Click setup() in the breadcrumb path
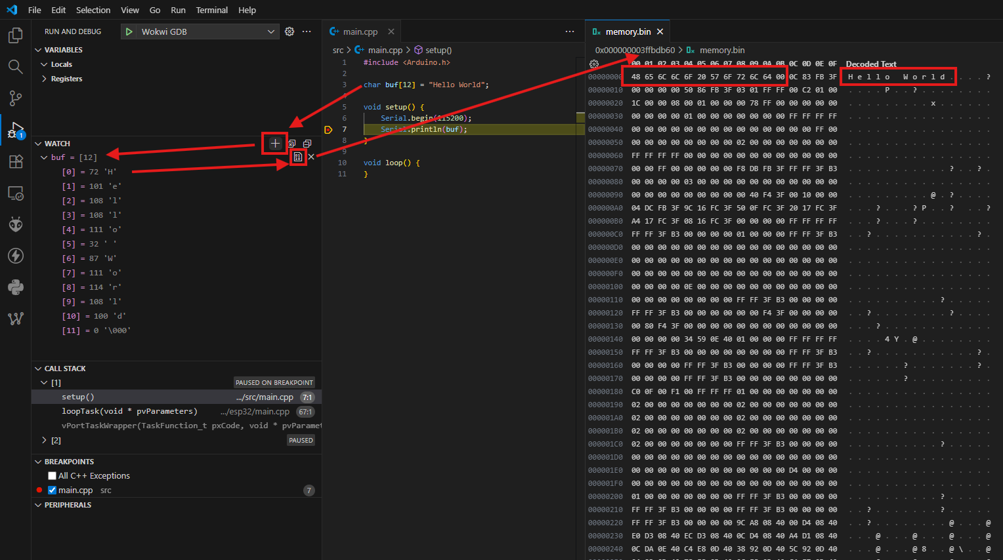1003x560 pixels. (x=438, y=50)
